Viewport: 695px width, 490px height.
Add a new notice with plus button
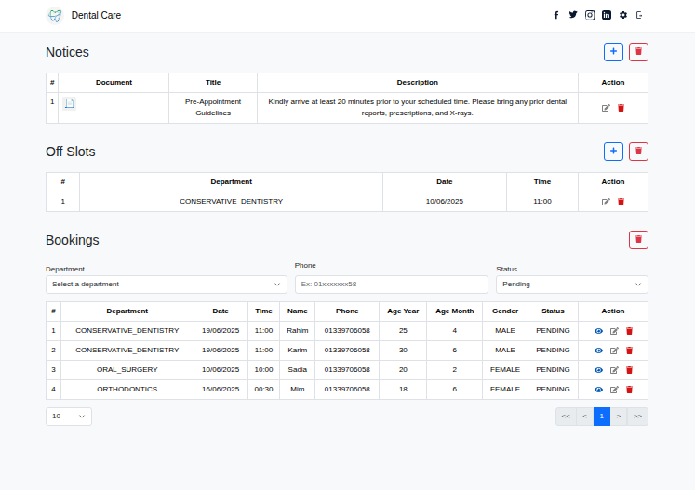click(613, 52)
